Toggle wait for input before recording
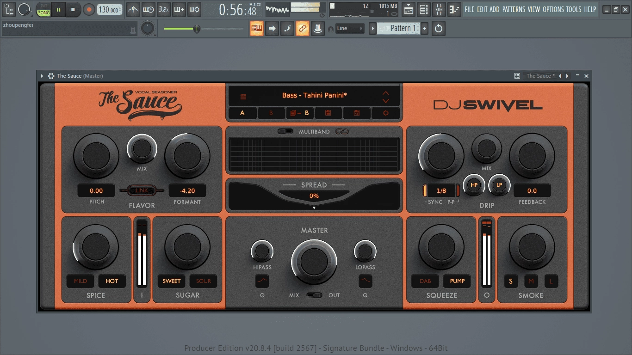 tap(149, 9)
